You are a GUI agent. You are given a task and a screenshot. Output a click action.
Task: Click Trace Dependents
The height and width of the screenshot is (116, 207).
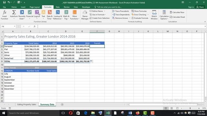click(121, 15)
